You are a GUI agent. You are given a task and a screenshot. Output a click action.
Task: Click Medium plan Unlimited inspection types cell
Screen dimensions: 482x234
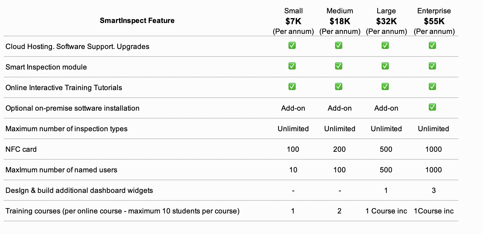pyautogui.click(x=340, y=129)
